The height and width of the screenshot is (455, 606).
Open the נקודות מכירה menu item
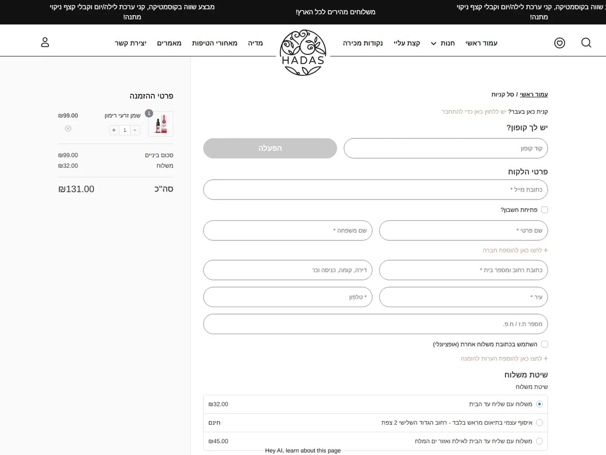[363, 43]
